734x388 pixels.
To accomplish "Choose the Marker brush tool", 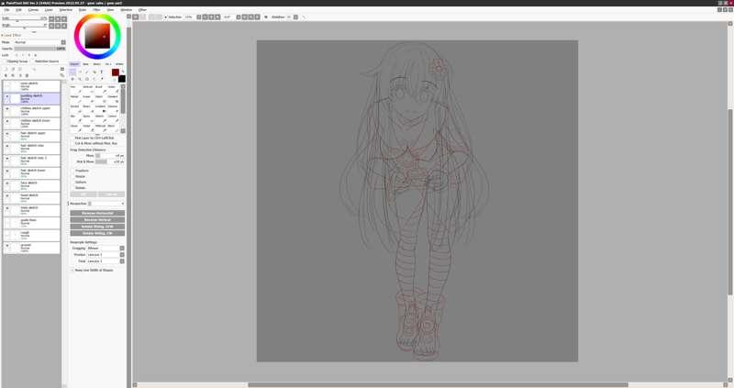I will (x=75, y=99).
